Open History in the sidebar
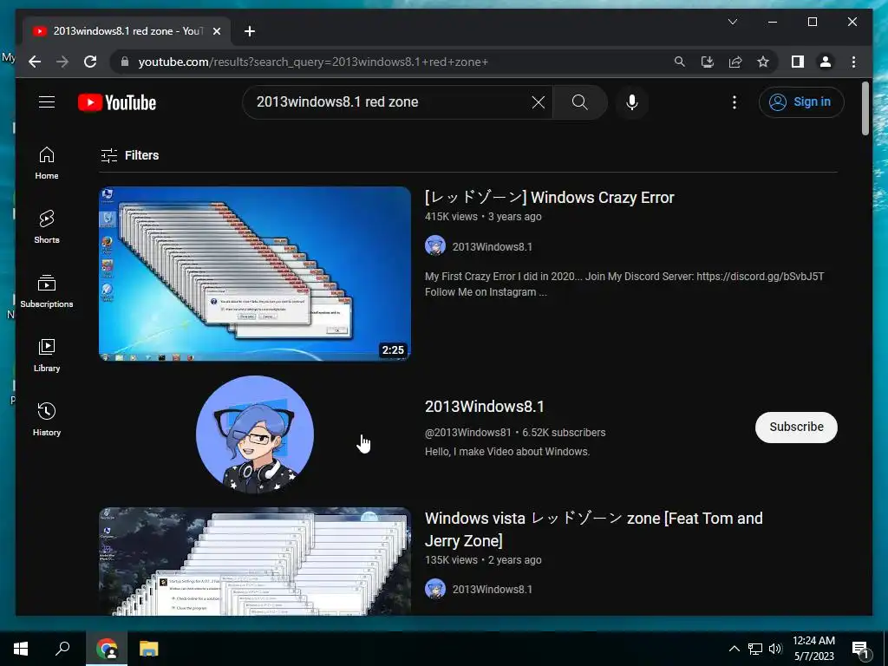This screenshot has height=666, width=888. coord(47,419)
